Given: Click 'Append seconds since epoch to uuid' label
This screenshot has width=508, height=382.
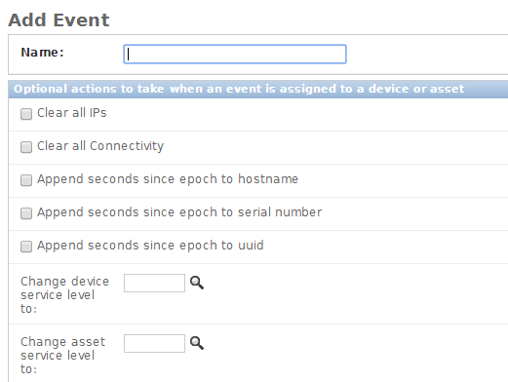Looking at the screenshot, I should (150, 246).
